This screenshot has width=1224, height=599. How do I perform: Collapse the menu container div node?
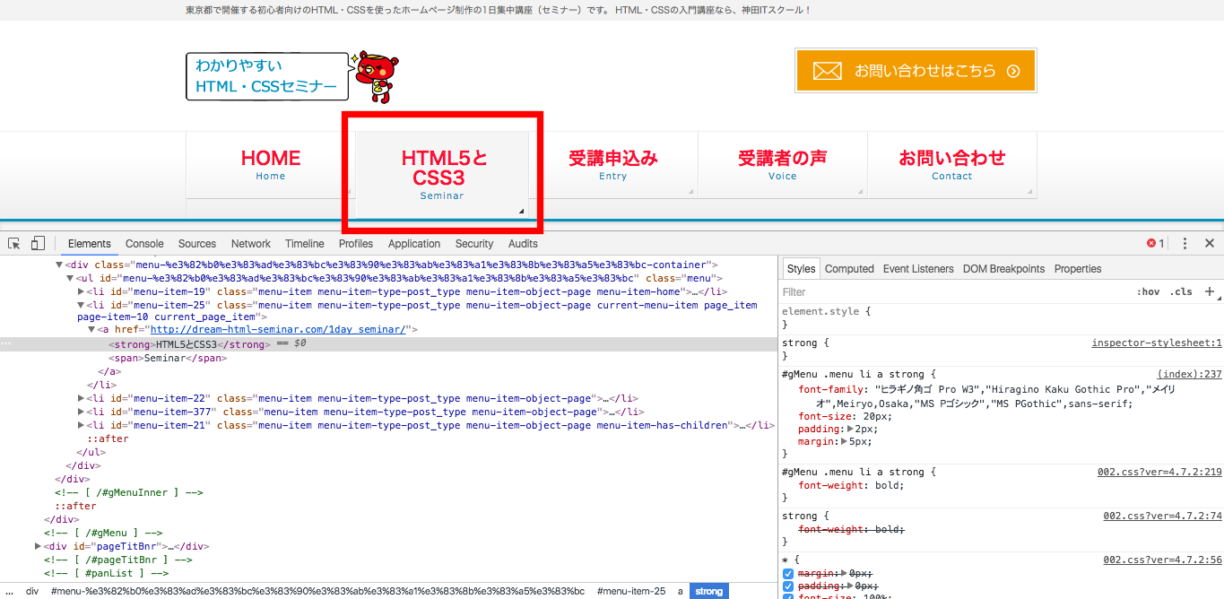click(60, 265)
